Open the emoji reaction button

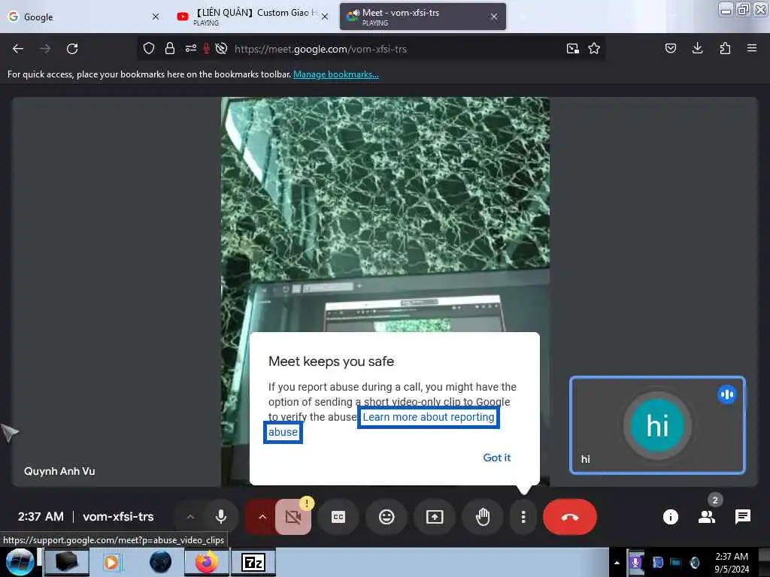click(x=387, y=517)
